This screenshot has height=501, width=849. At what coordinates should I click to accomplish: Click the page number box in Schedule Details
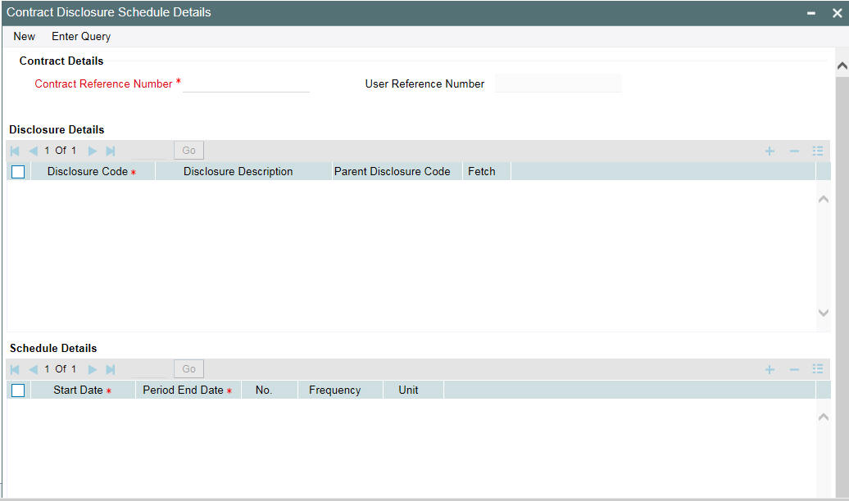(x=148, y=369)
